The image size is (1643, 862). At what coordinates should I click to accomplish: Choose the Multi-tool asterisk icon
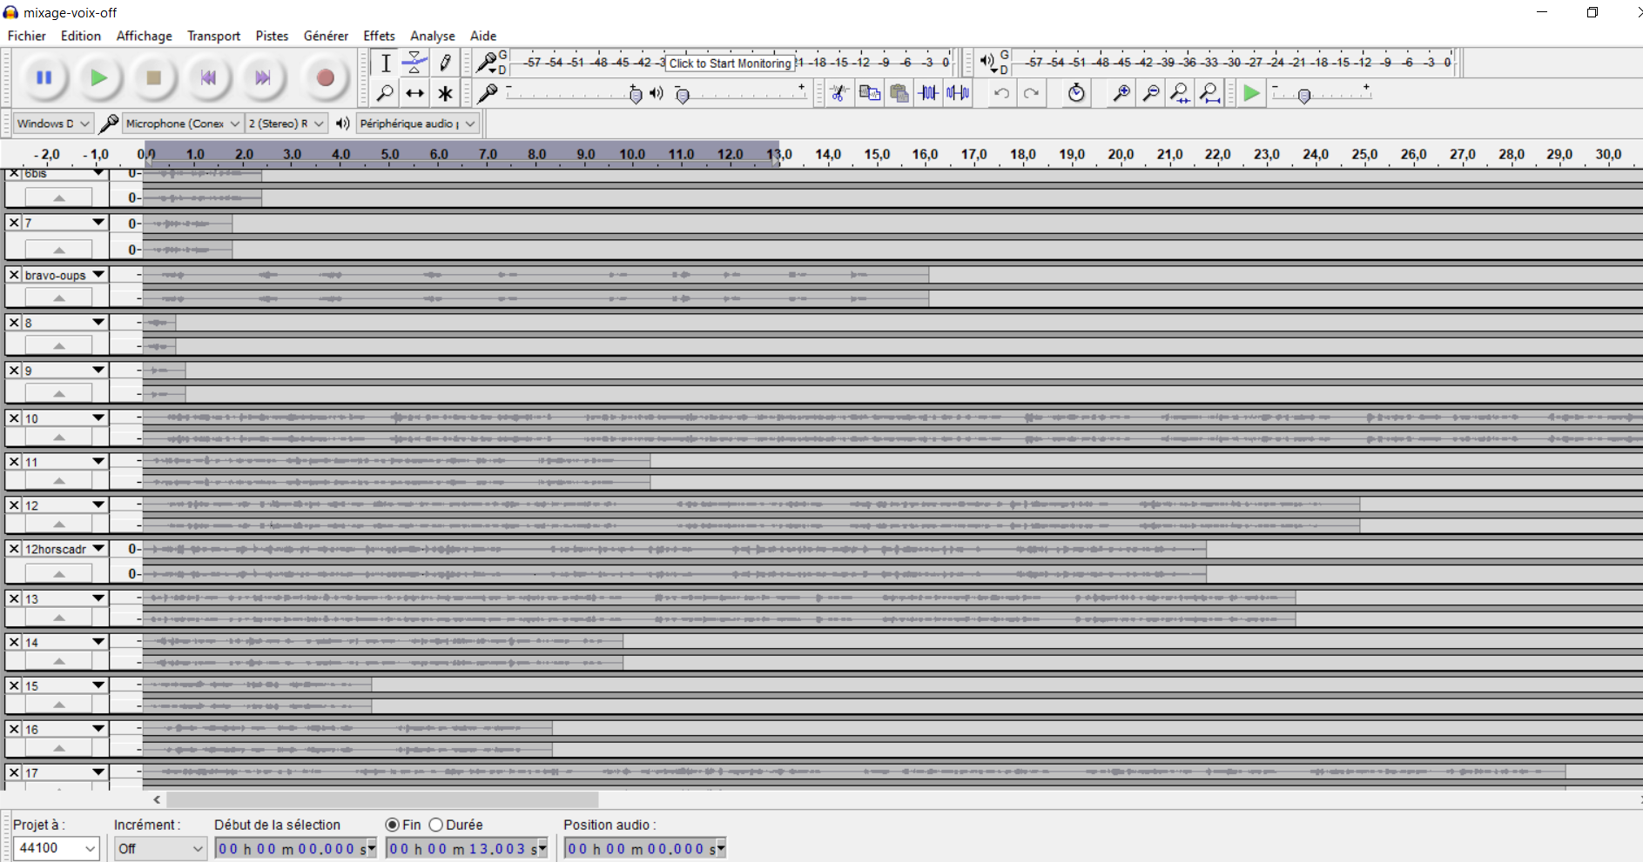click(x=445, y=93)
